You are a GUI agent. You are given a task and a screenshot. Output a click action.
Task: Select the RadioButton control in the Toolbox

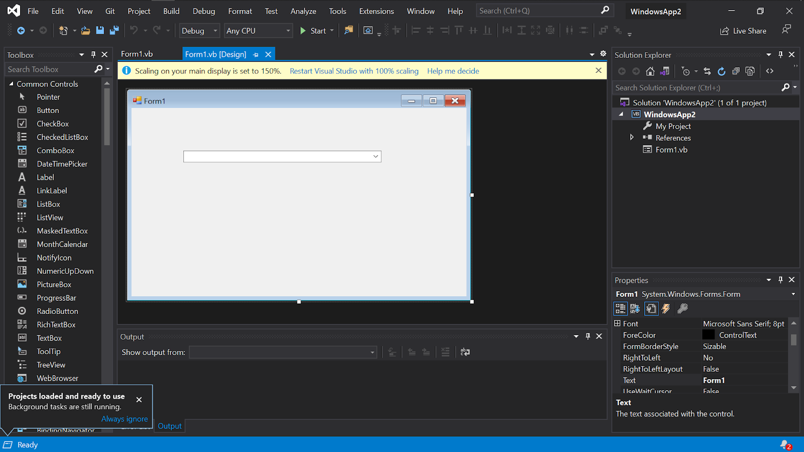tap(57, 311)
